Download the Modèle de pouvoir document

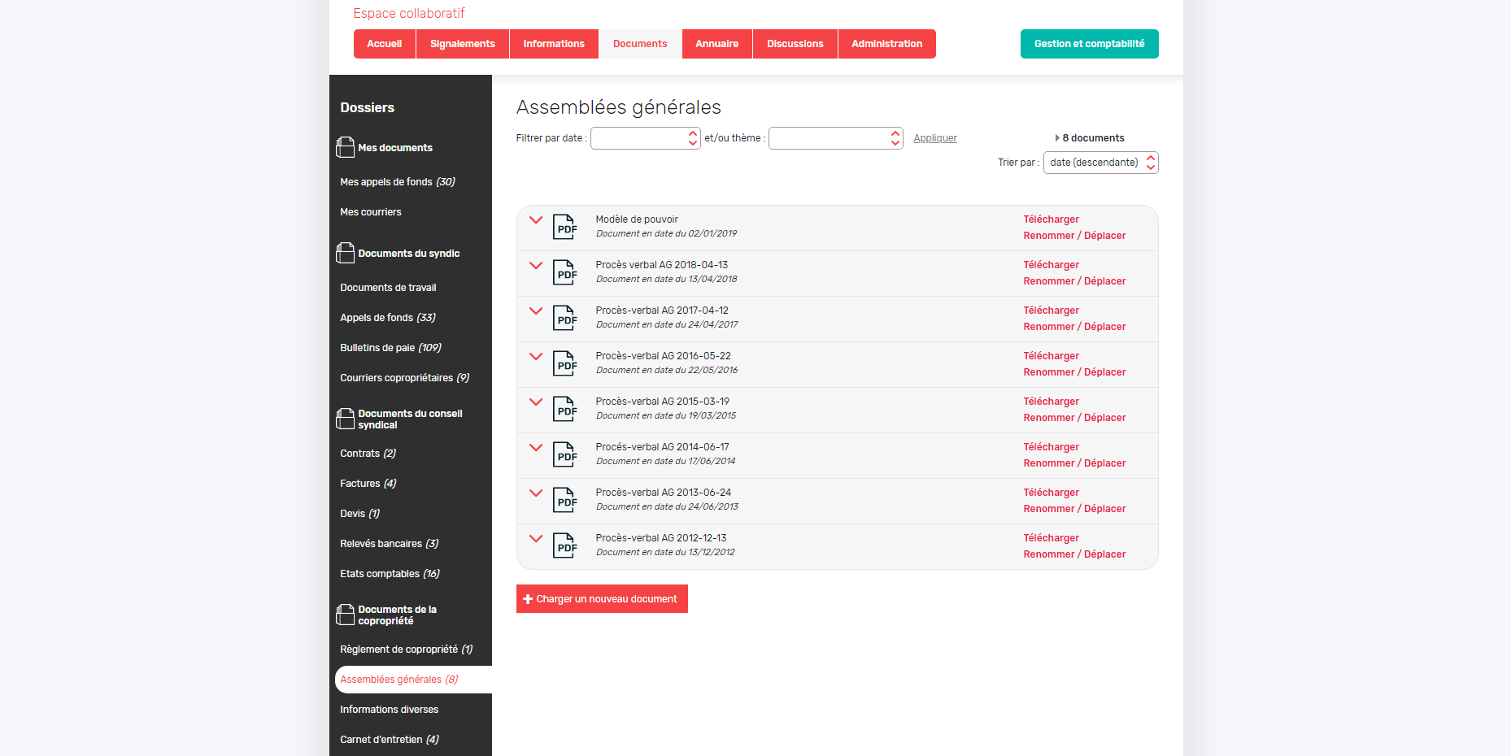(1052, 219)
